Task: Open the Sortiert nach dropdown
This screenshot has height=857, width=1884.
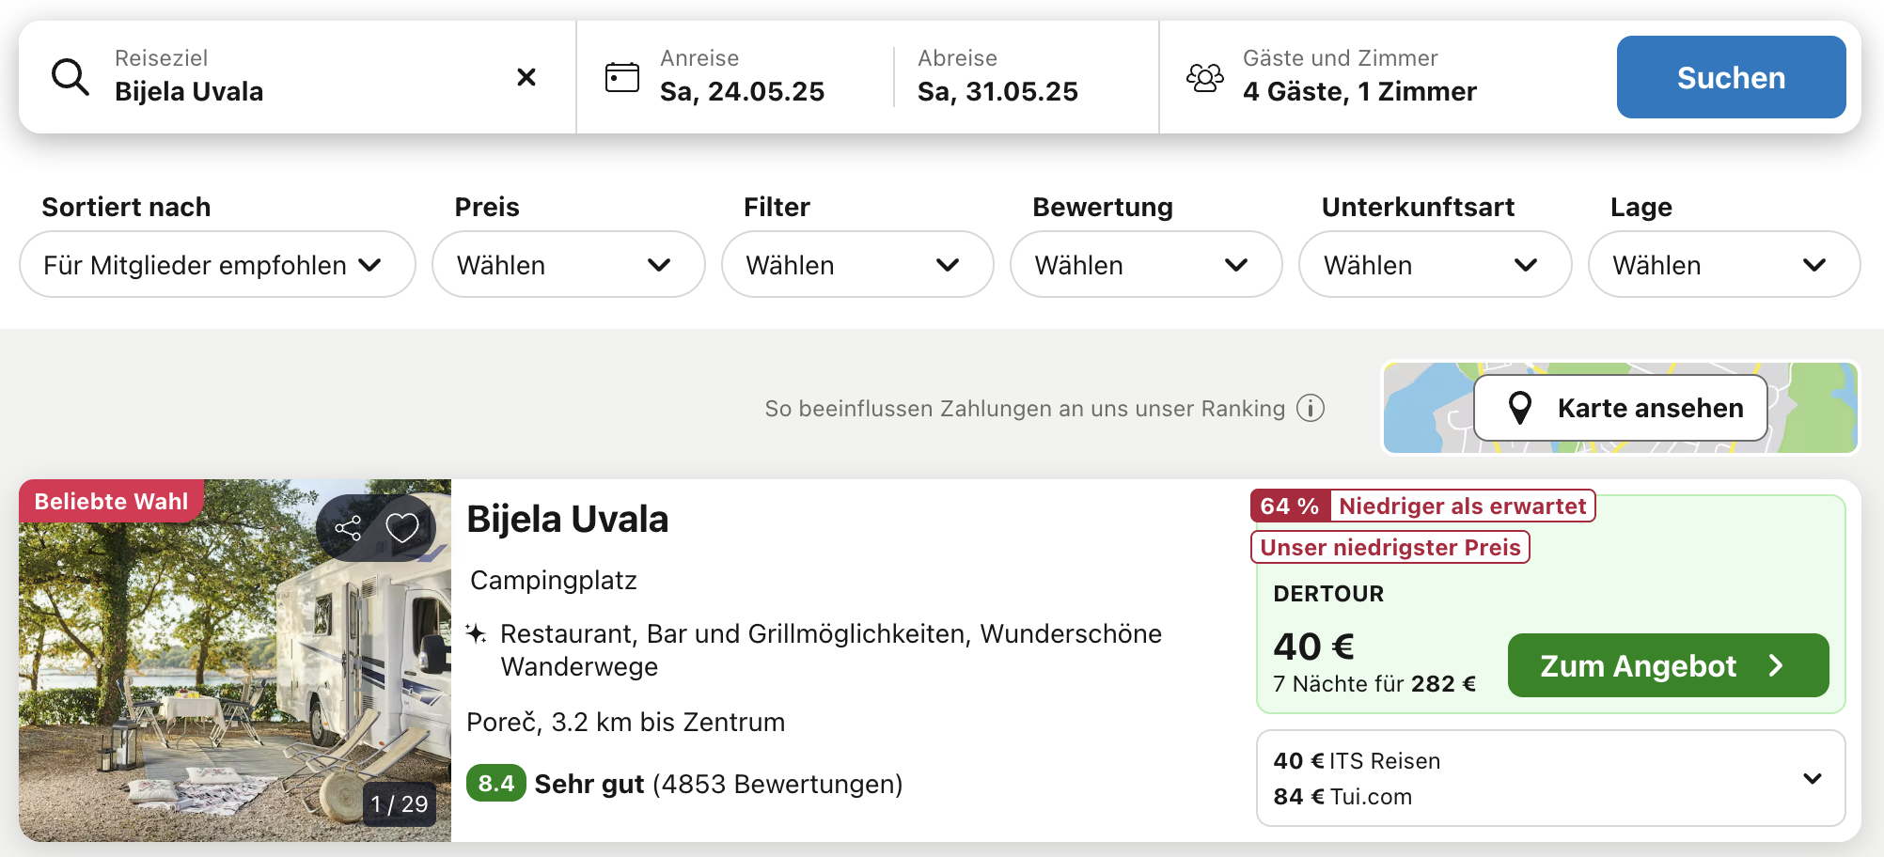Action: pos(217,265)
